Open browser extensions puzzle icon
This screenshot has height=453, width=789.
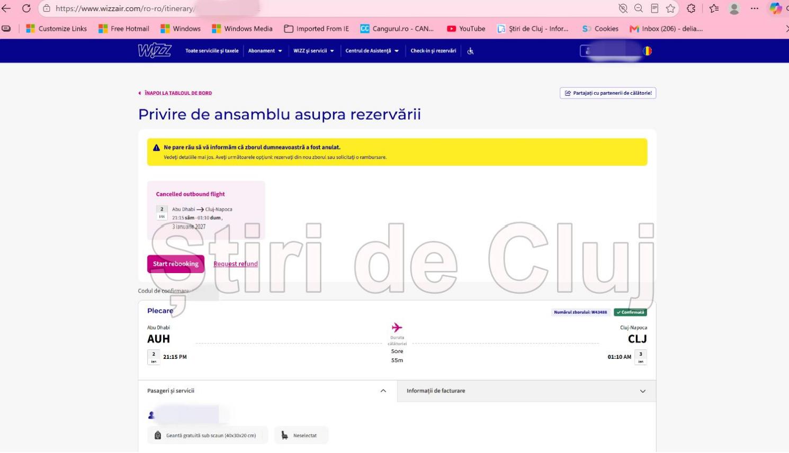coord(691,8)
